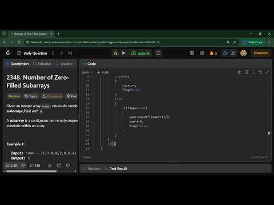274x205 pixels.
Task: Open the Verify it's you profile button
Action: pyautogui.click(x=253, y=42)
